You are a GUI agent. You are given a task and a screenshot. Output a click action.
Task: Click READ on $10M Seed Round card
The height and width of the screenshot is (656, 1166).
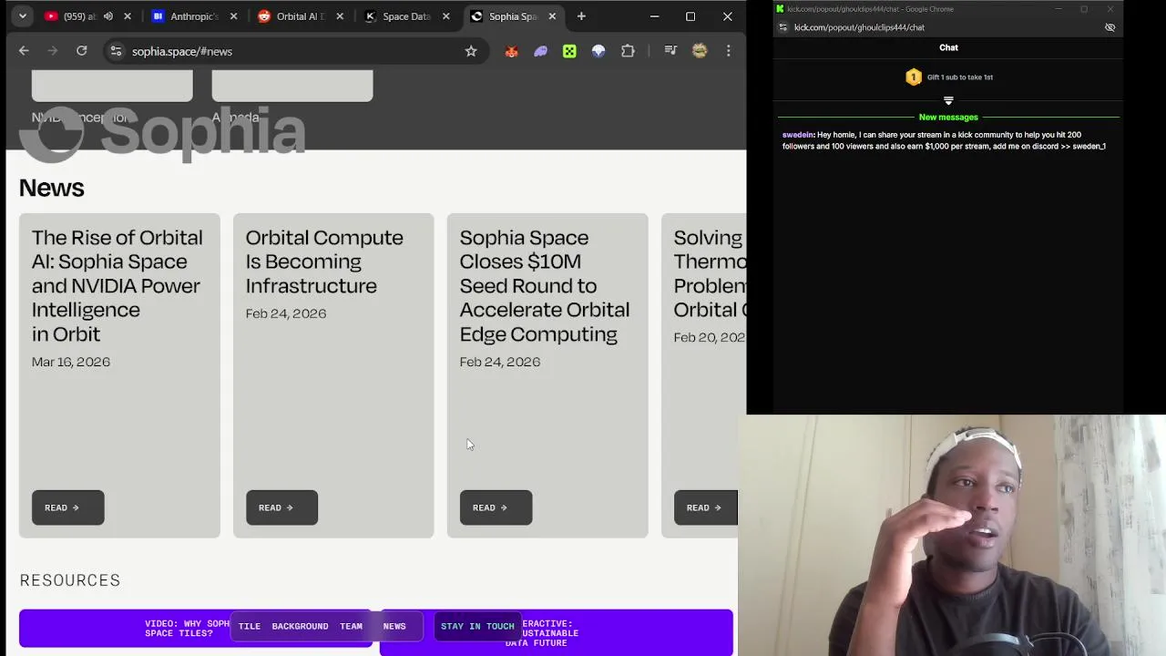[496, 507]
